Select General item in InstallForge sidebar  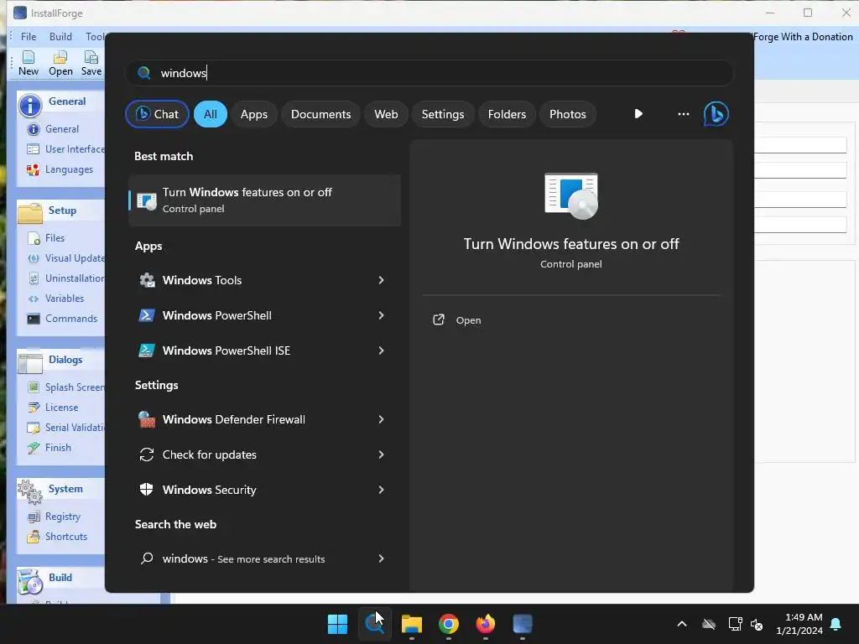tap(62, 129)
